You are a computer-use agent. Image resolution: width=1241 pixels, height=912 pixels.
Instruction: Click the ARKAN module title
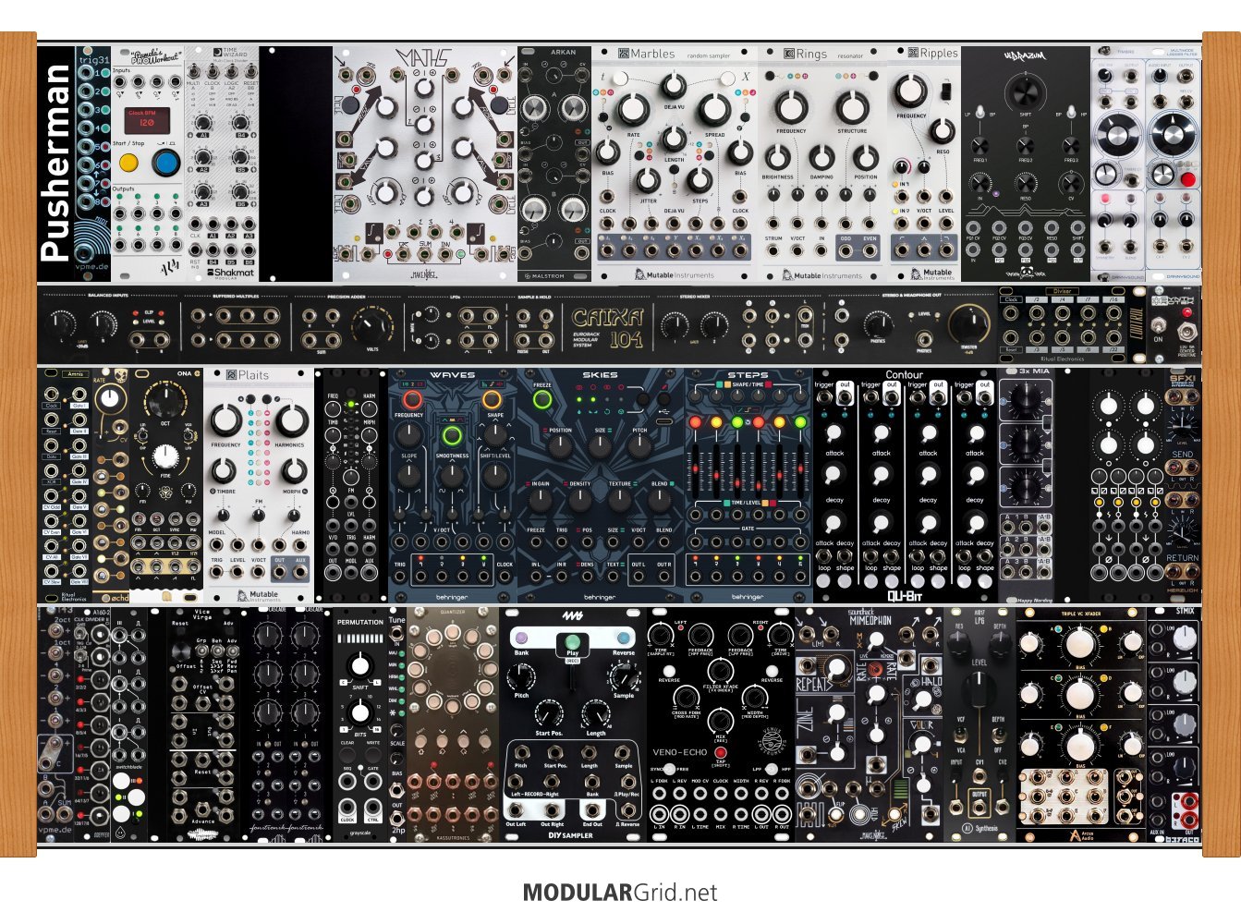click(x=564, y=53)
